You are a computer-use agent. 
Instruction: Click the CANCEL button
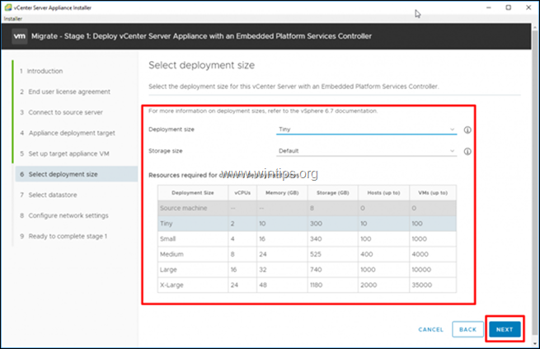(x=431, y=329)
